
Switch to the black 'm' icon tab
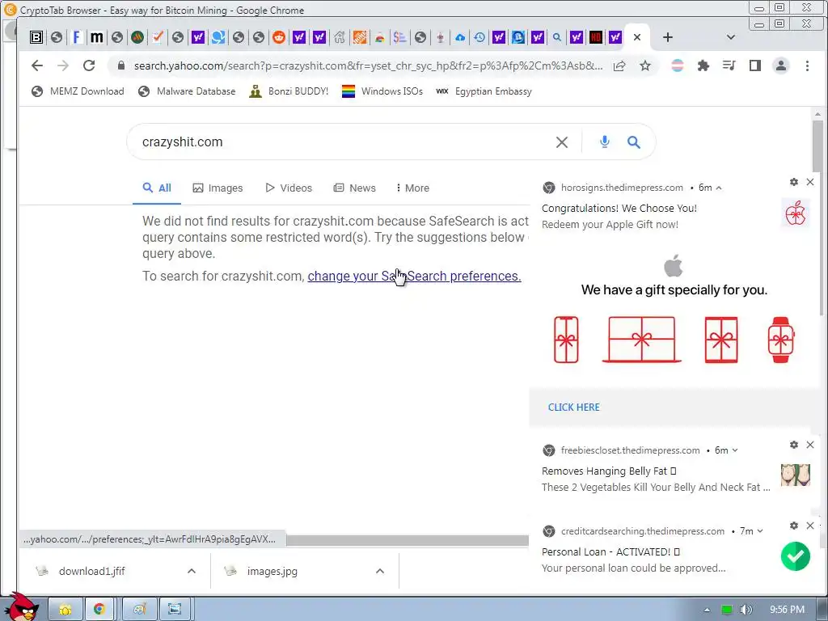(97, 37)
